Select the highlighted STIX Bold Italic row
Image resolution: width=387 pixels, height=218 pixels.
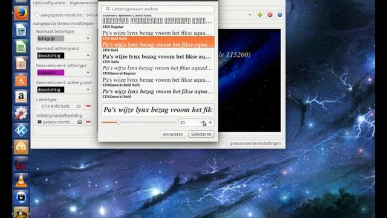click(x=158, y=42)
